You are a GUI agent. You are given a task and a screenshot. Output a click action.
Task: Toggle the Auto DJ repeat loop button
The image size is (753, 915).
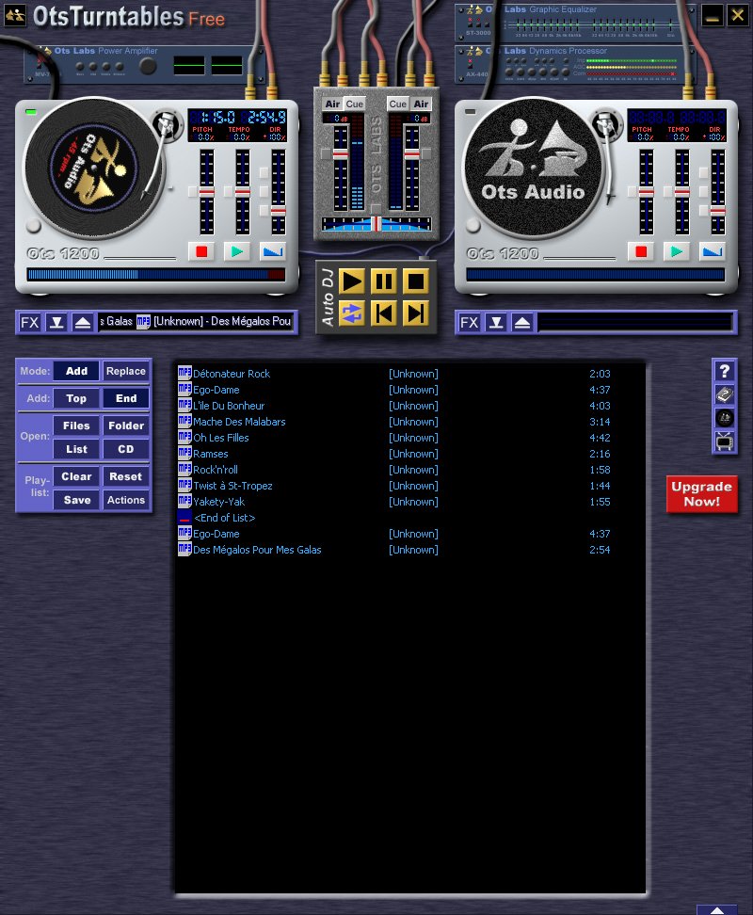point(352,314)
